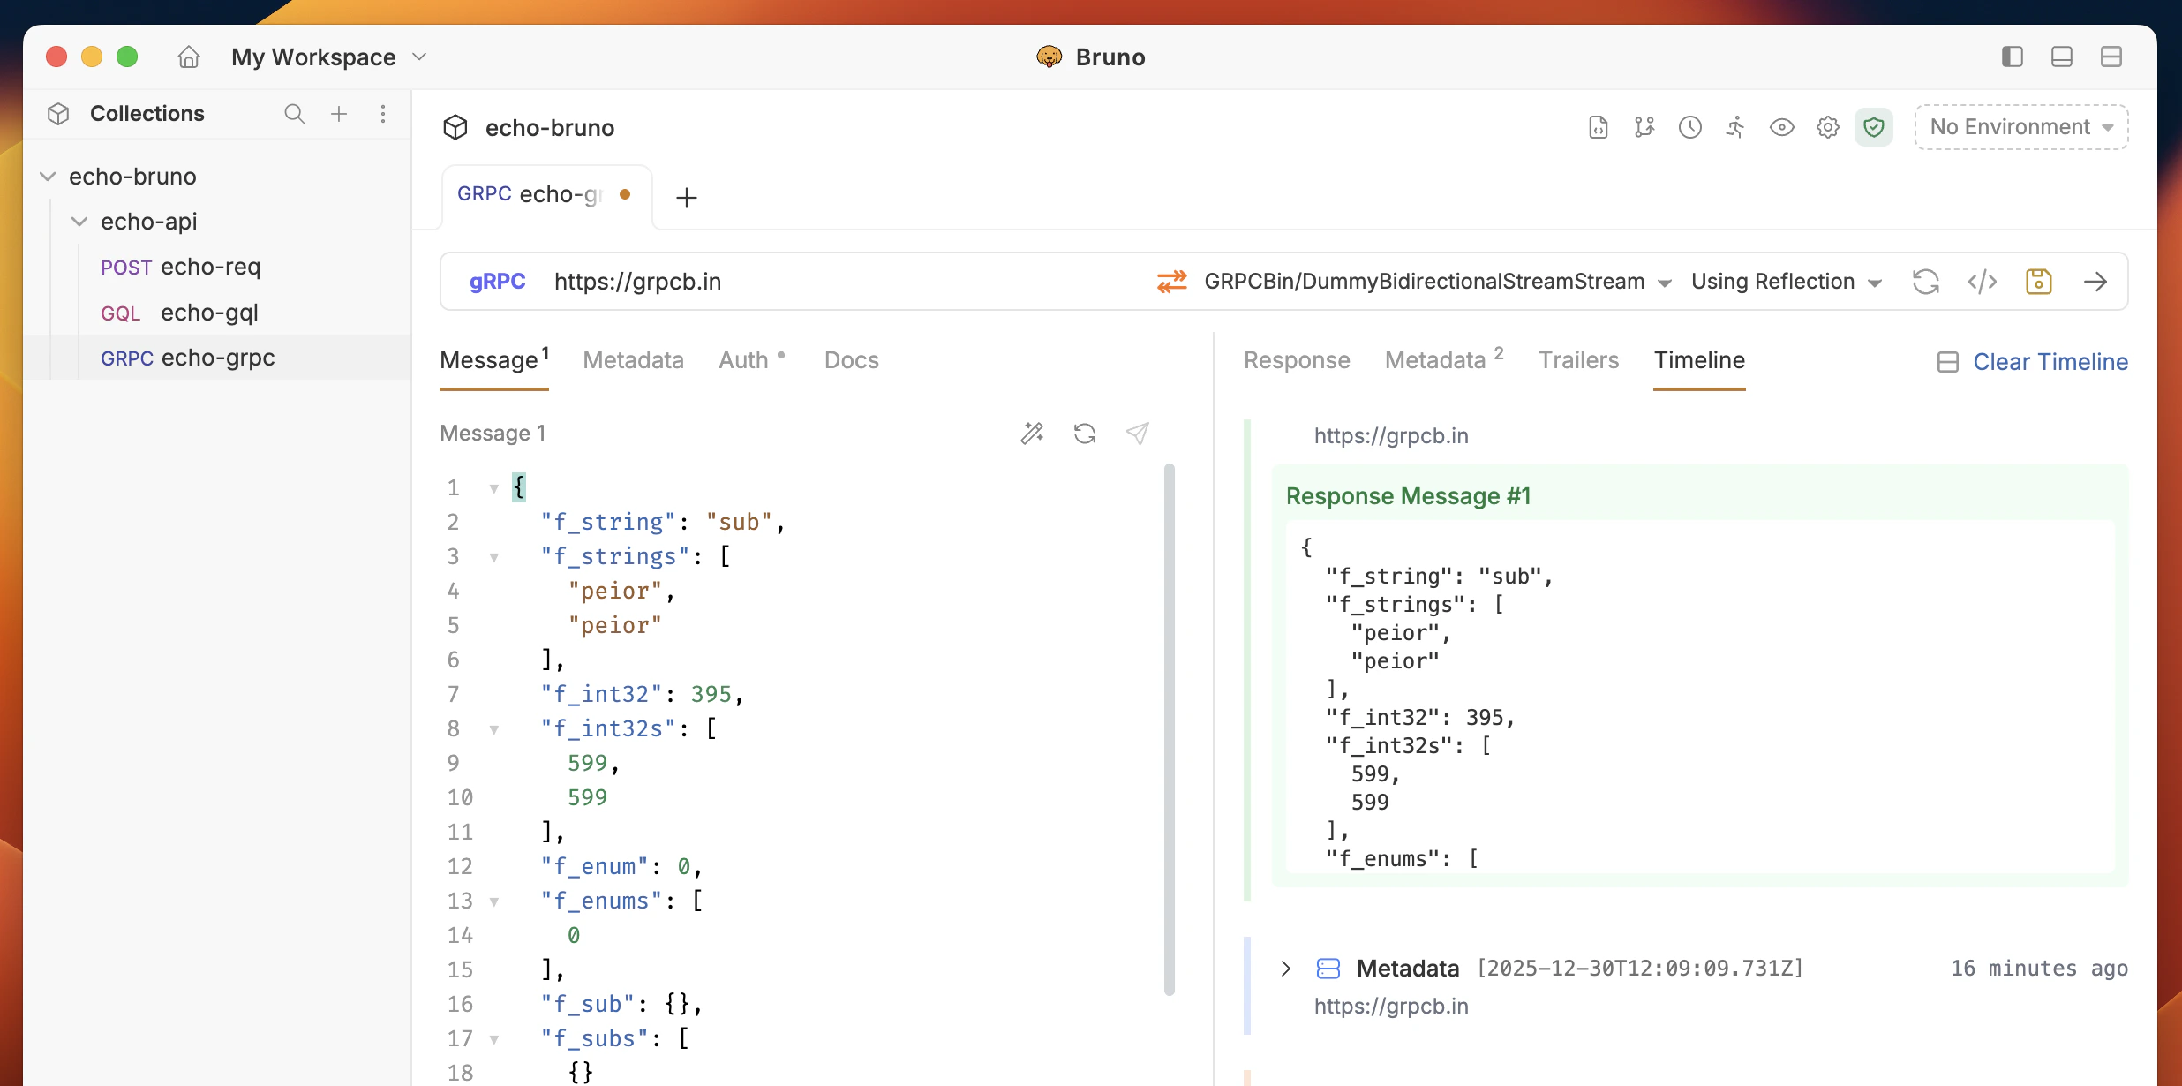This screenshot has height=1086, width=2182.
Task: Click the home icon
Action: coord(189,57)
